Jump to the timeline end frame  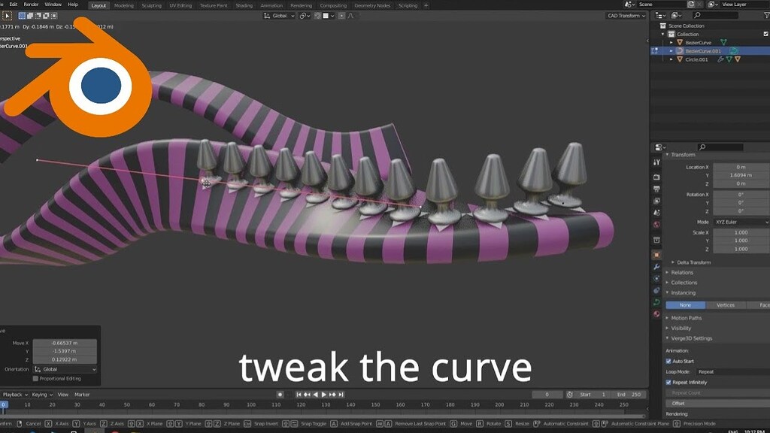[x=341, y=395]
